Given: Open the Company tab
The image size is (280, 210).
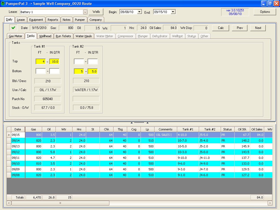Looking at the screenshot, I should [95, 20].
